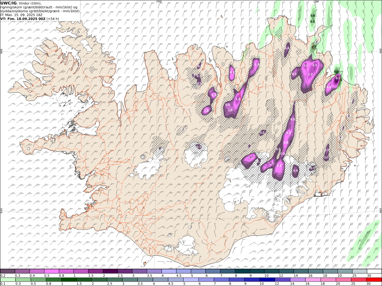Click the violet 3 snow legend swatch
Viewport: 382px width, 286px height.
pos(139,271)
